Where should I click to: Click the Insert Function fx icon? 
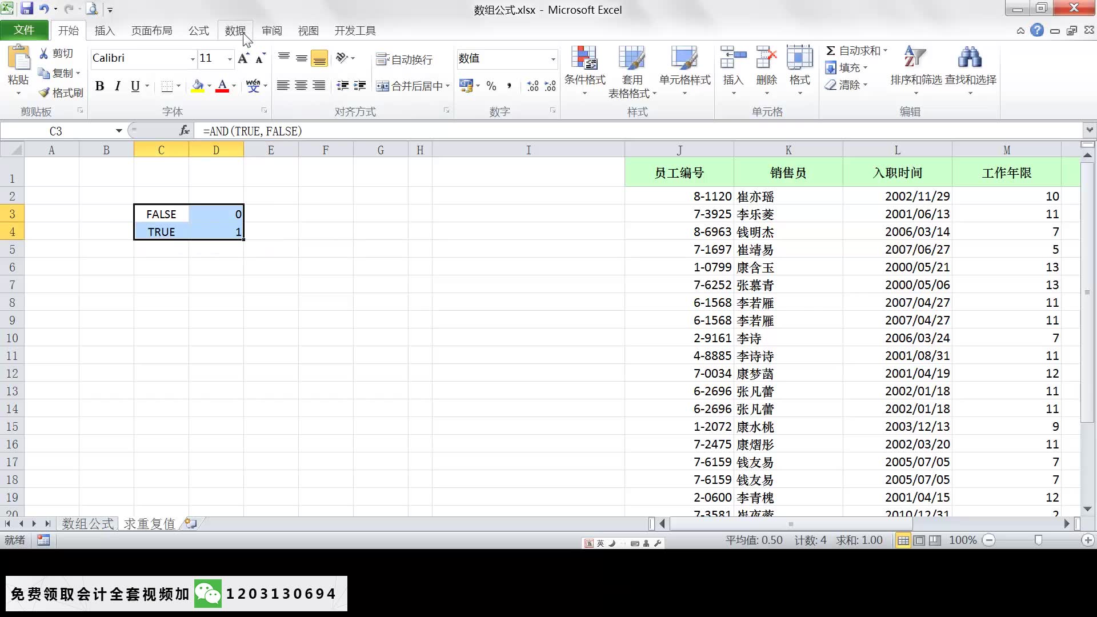click(184, 131)
